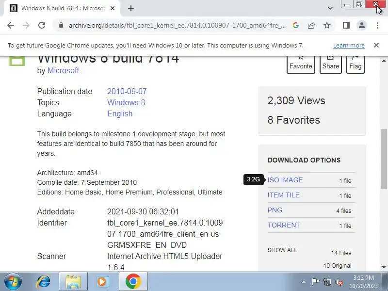Open the Chrome side panel icon

click(346, 25)
